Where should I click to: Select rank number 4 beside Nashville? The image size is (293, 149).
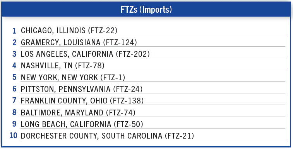(14, 66)
